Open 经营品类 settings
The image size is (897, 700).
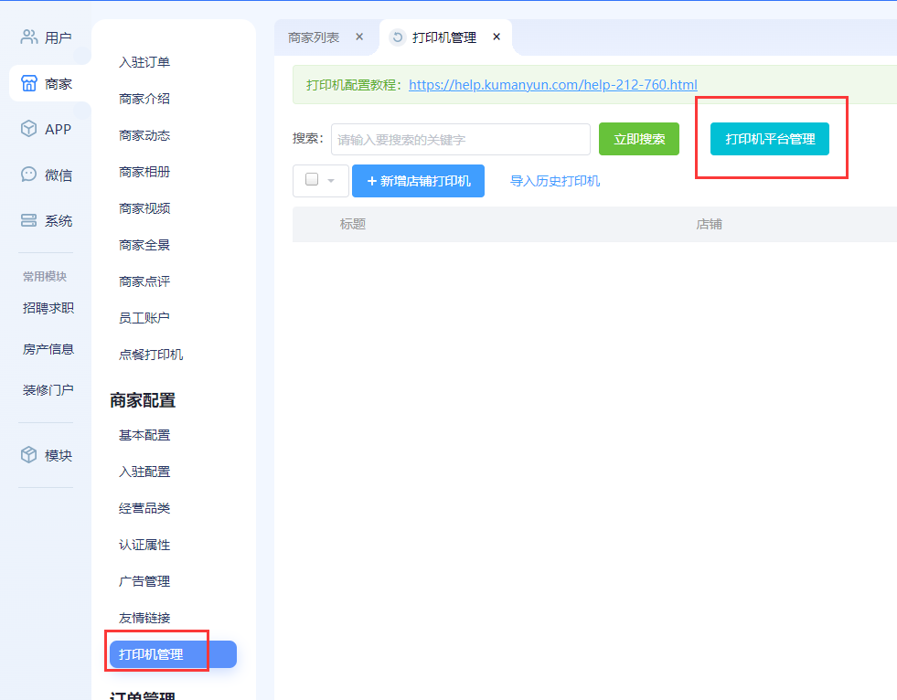(x=144, y=508)
